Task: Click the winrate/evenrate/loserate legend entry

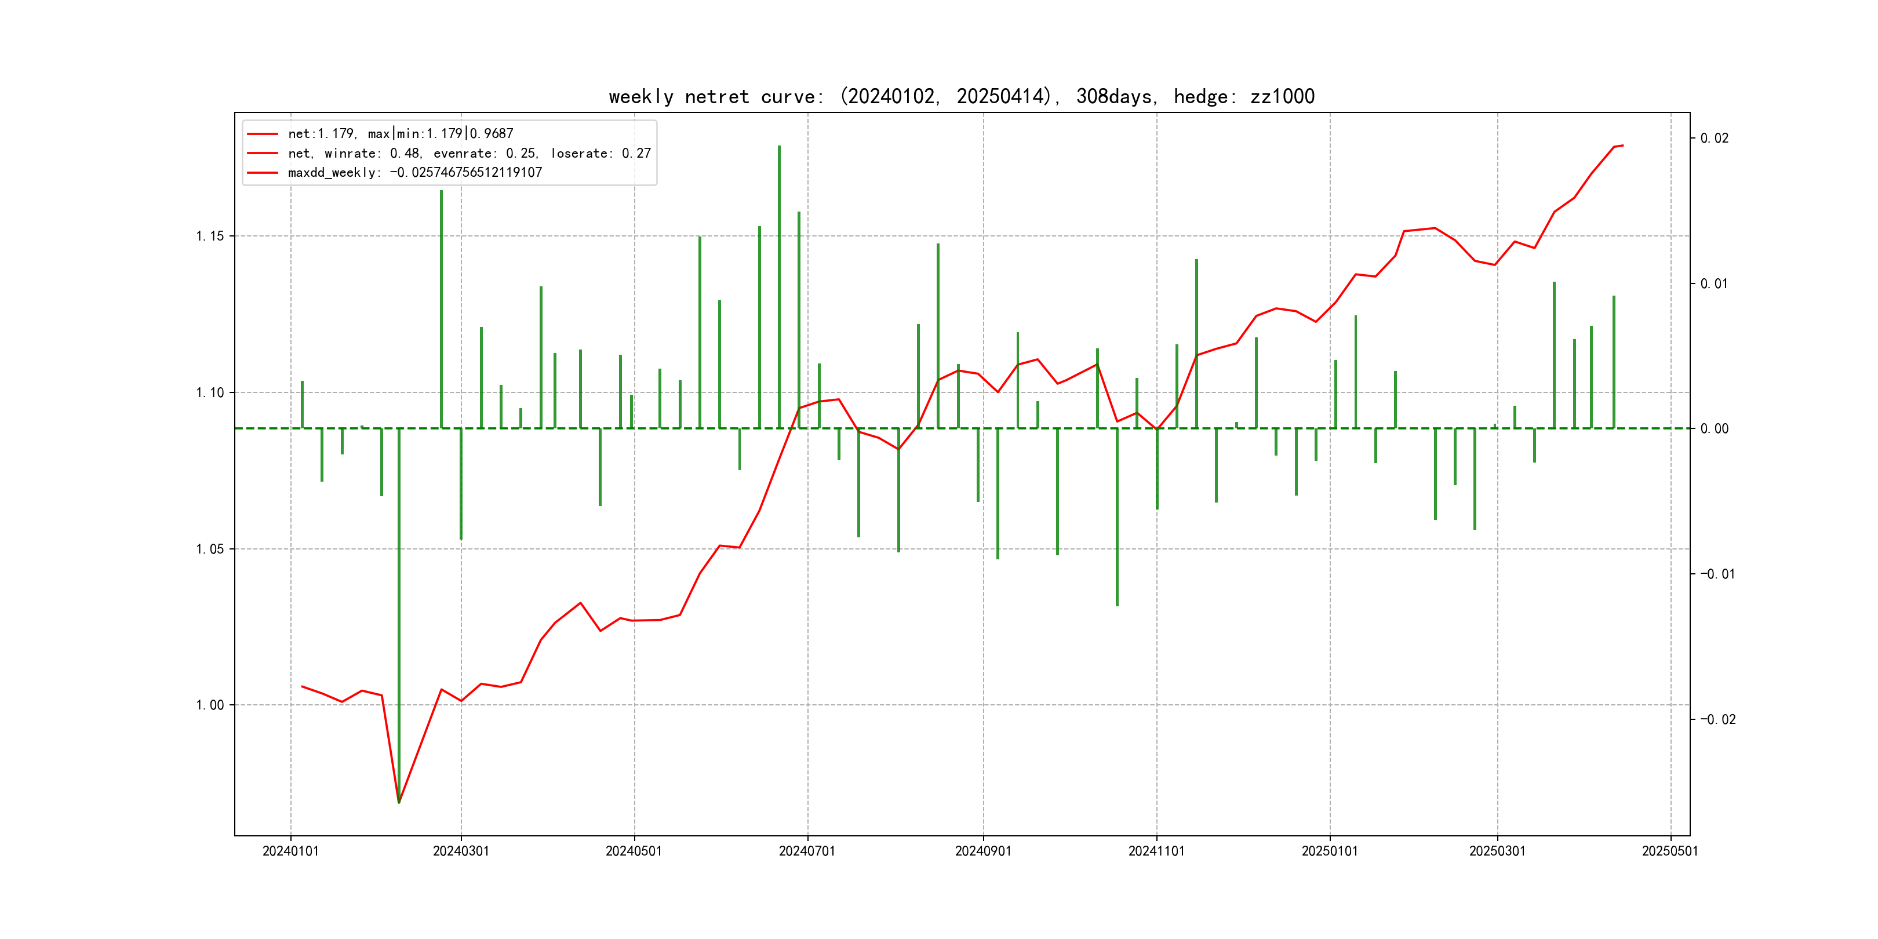Action: pyautogui.click(x=469, y=153)
